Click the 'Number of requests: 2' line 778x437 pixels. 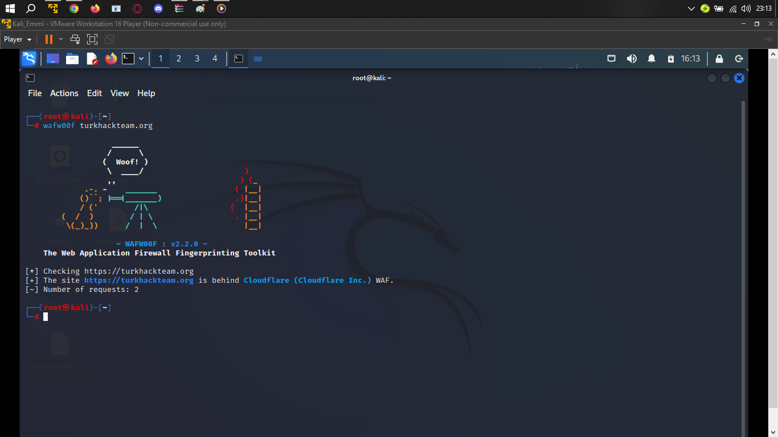click(82, 289)
